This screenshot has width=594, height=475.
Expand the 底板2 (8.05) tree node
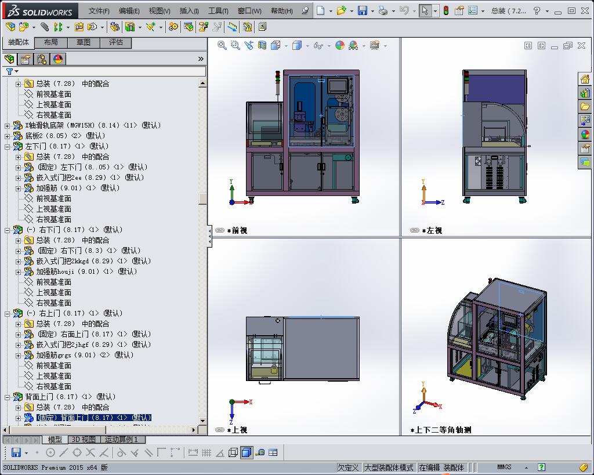click(7, 136)
